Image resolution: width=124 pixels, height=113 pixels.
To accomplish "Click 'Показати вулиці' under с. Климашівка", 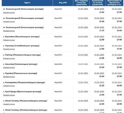I will pyautogui.click(x=9, y=86).
